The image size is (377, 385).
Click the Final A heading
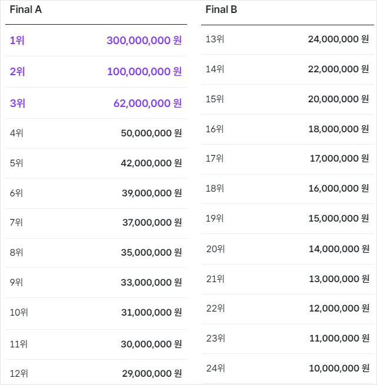(25, 10)
